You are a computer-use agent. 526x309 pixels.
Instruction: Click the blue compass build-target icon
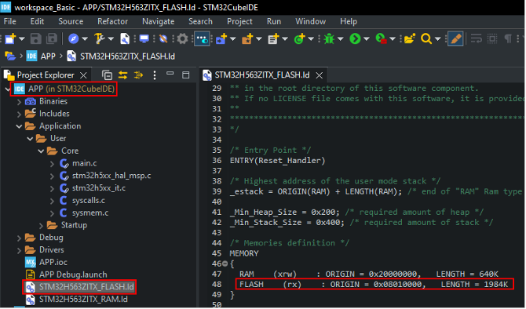[73, 39]
